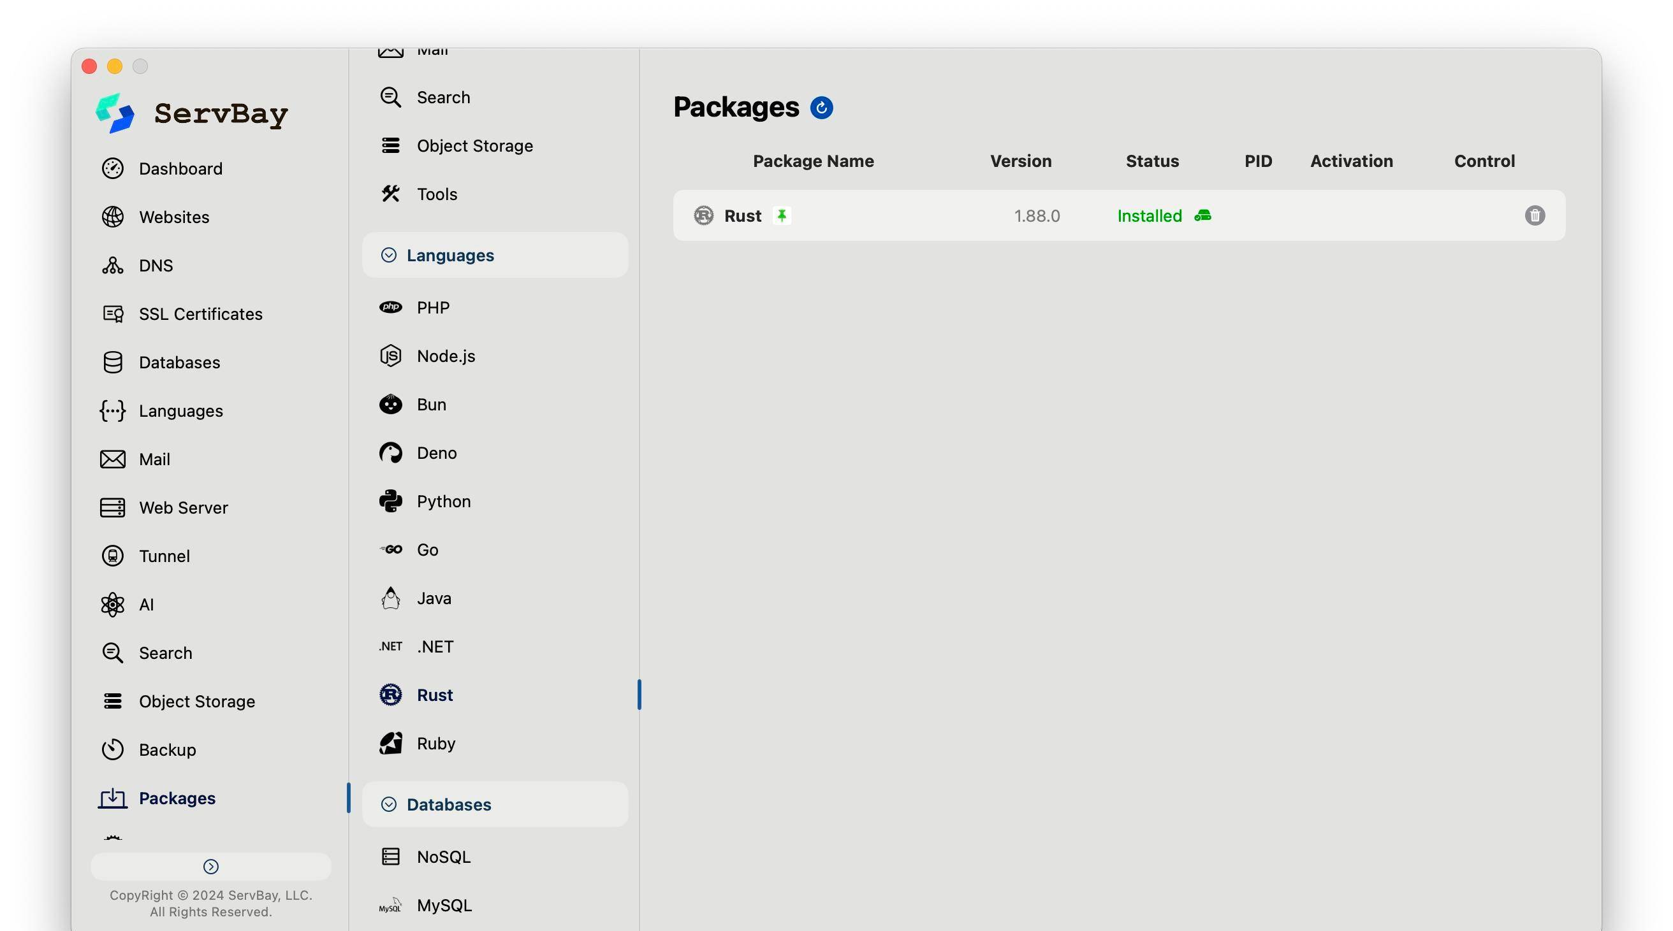Click the green icon next to Installed
The width and height of the screenshot is (1673, 931).
point(1202,215)
